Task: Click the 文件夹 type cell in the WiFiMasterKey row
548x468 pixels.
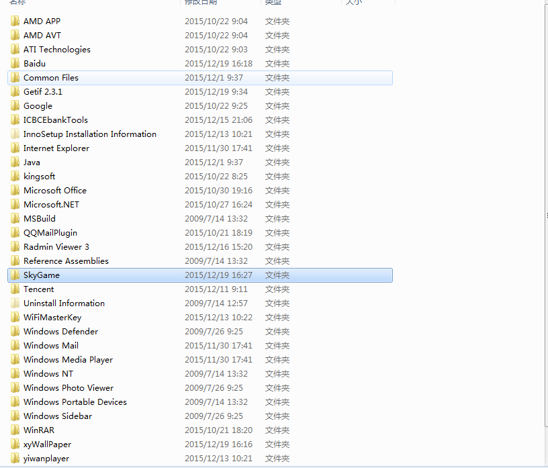Action: pos(277,318)
